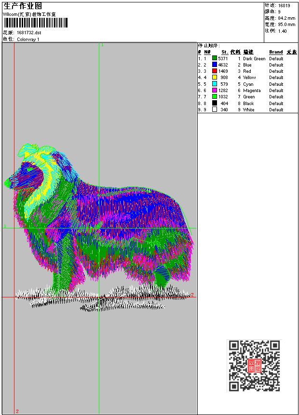Click the collie dog embroidery design preview
Viewport: 299px width, 415px height.
98,228
